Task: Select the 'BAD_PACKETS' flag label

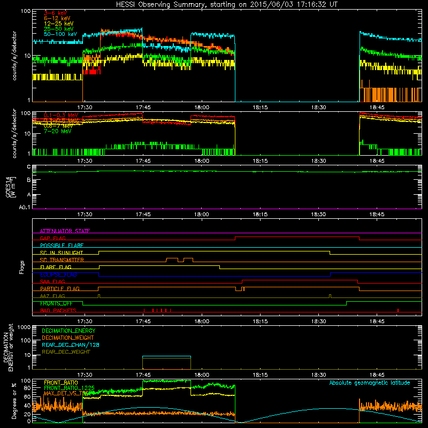Action: point(58,310)
